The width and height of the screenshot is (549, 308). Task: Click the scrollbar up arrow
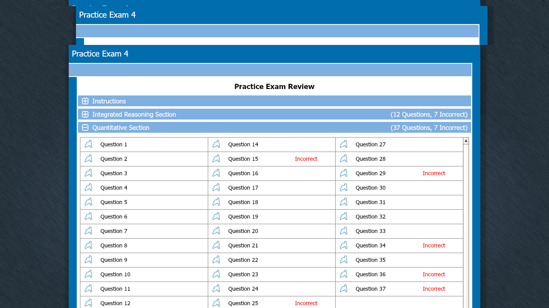pyautogui.click(x=466, y=141)
